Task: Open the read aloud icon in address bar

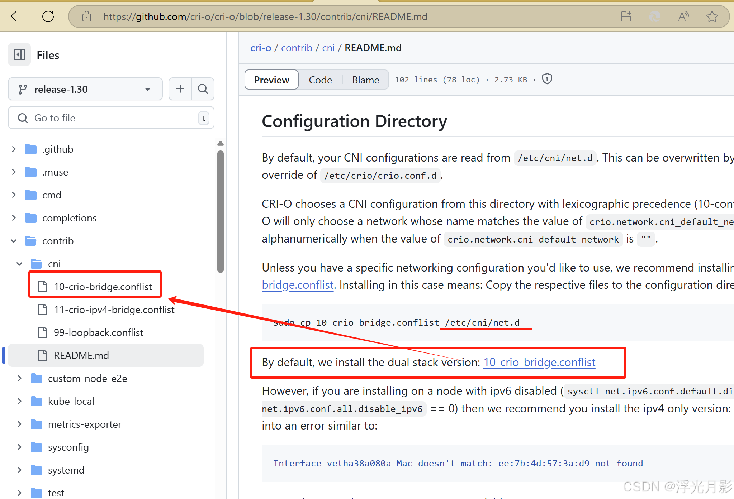Action: [683, 16]
